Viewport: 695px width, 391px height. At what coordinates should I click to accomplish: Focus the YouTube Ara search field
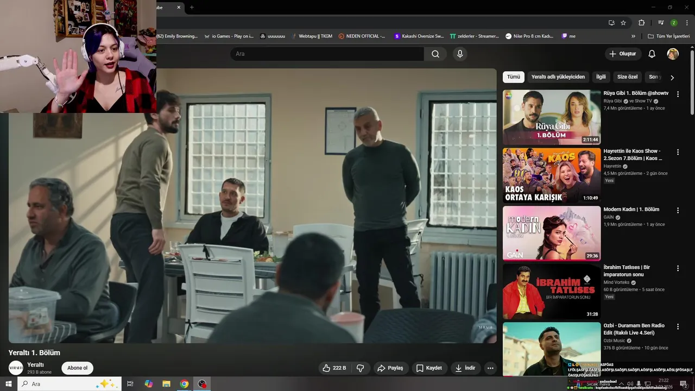(327, 54)
